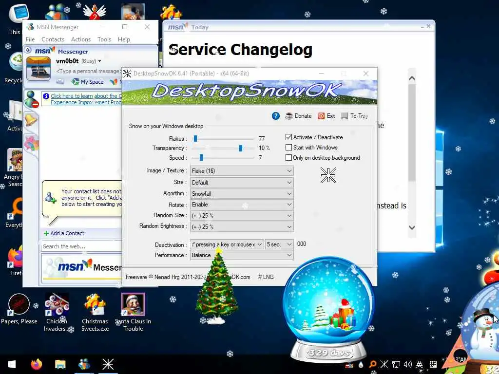Open the Size dropdown set to Default

coord(242,183)
